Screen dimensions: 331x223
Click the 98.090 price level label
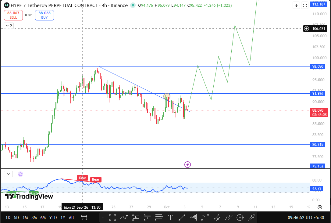318,67
